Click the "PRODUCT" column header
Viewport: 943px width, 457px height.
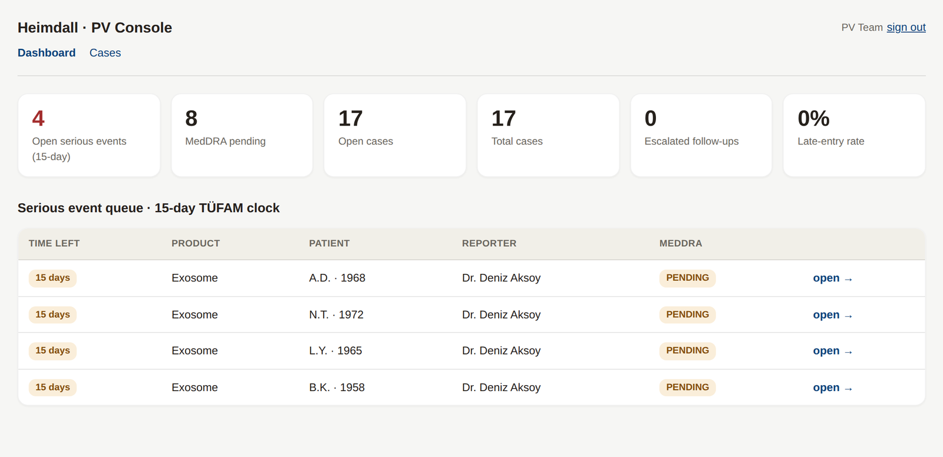point(196,243)
